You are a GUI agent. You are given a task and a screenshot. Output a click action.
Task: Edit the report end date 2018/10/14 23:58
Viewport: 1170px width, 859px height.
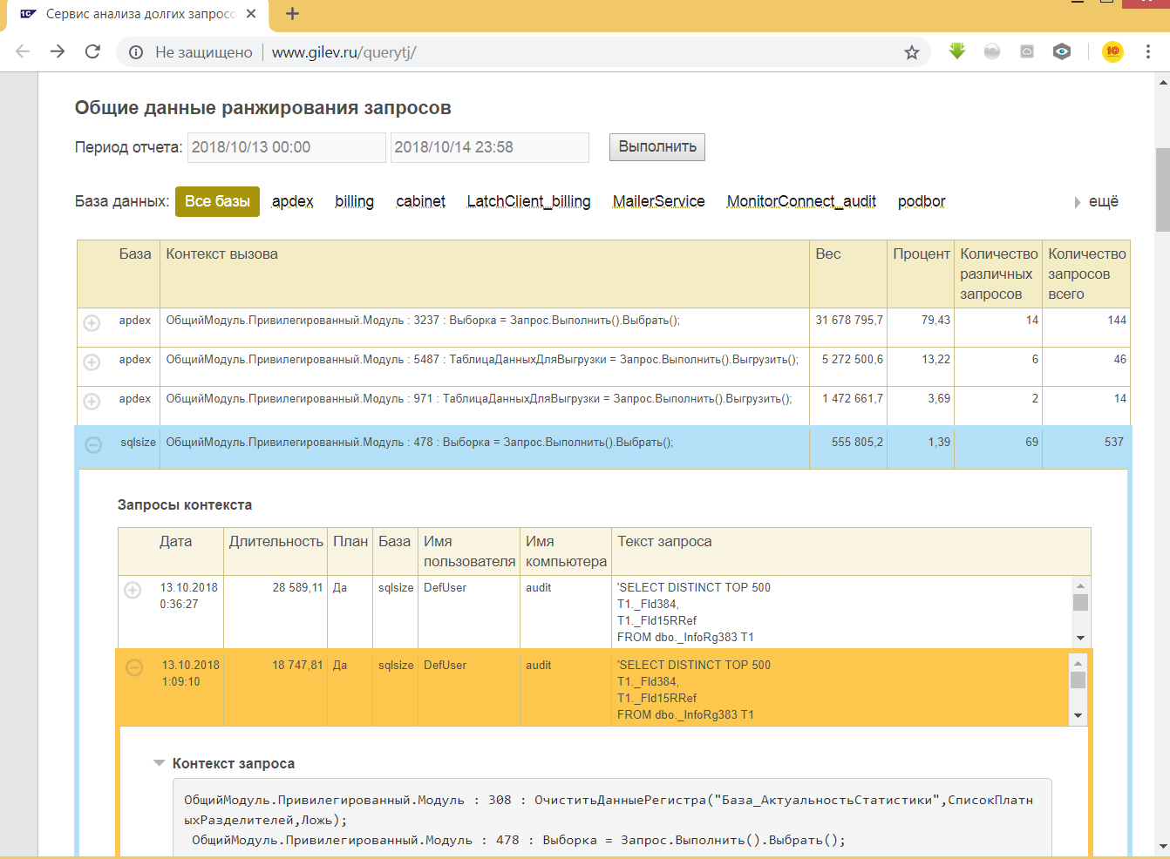(490, 147)
